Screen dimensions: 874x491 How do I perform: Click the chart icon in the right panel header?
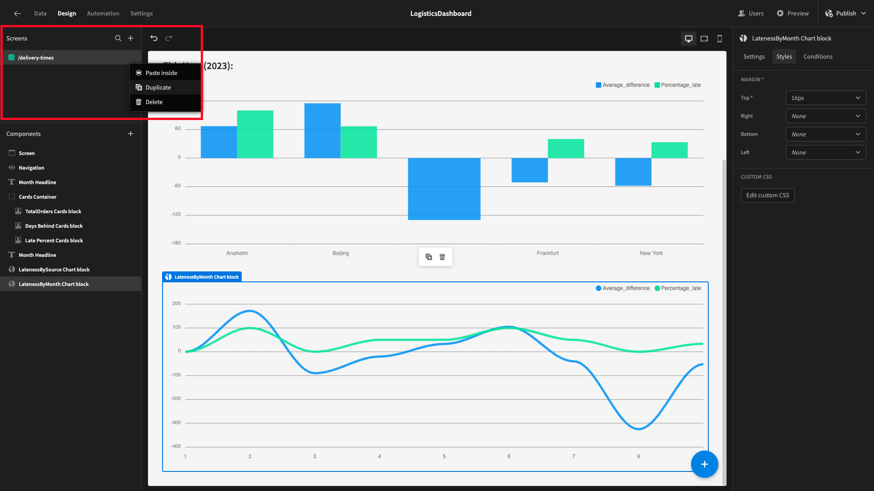(743, 38)
